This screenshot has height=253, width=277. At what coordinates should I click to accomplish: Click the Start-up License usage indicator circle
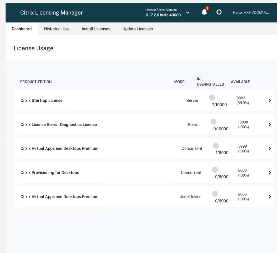point(212,97)
